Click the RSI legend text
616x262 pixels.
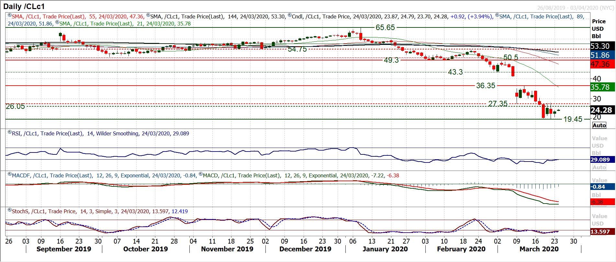[100, 133]
